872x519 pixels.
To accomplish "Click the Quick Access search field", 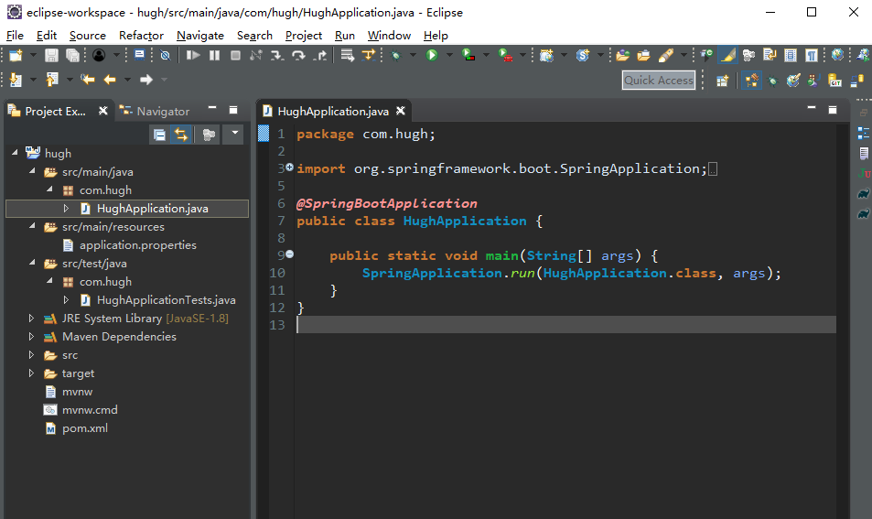I will (x=658, y=81).
